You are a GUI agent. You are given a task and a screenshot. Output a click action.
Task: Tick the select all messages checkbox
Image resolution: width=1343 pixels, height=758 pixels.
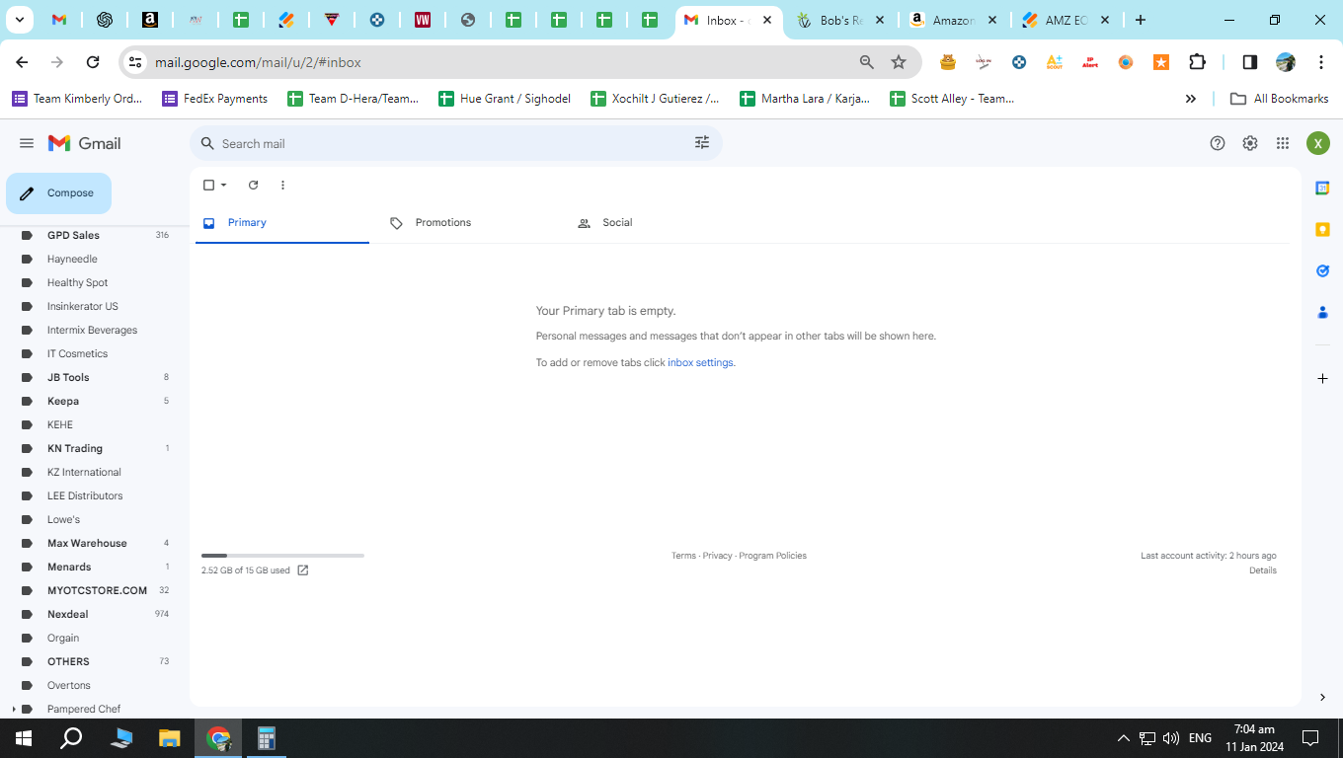pyautogui.click(x=208, y=185)
